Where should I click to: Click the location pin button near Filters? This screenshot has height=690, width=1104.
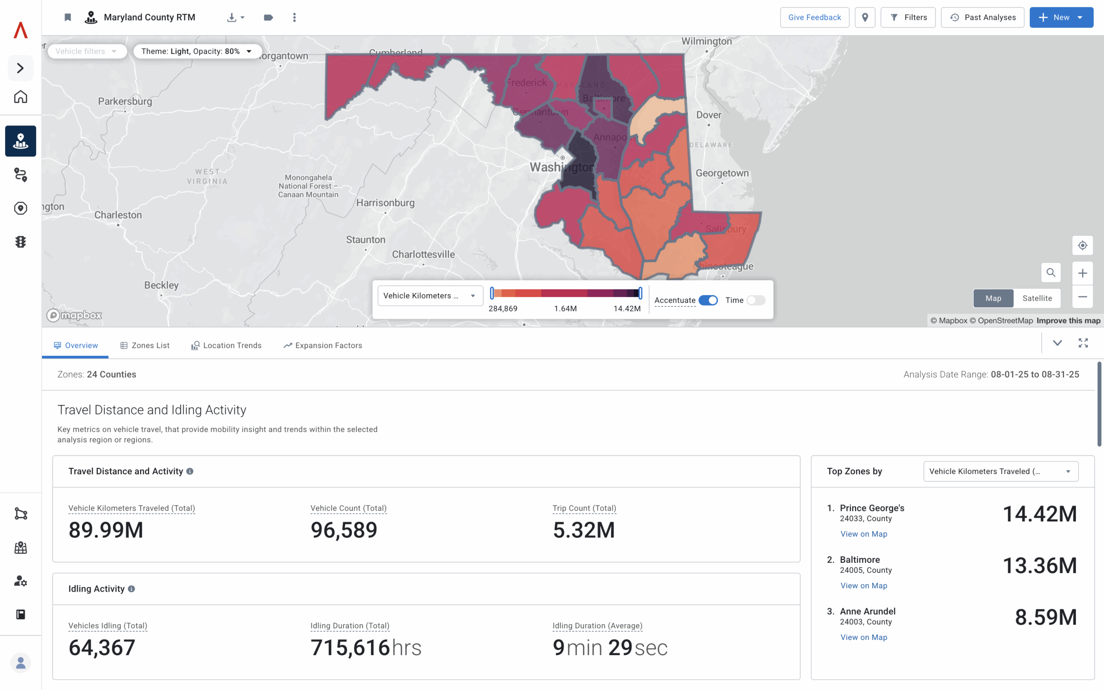(865, 17)
